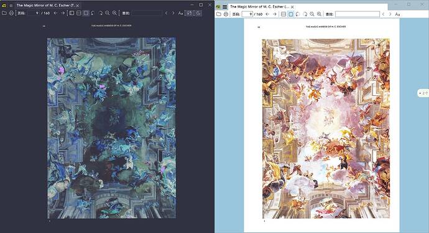429x233 pixels.
Task: Close the Magic Mirror tab in light window
Action: [x=292, y=7]
